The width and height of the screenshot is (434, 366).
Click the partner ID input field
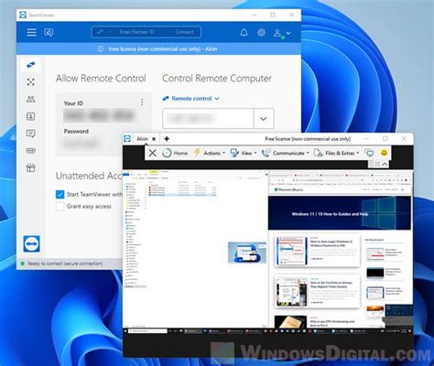208,118
